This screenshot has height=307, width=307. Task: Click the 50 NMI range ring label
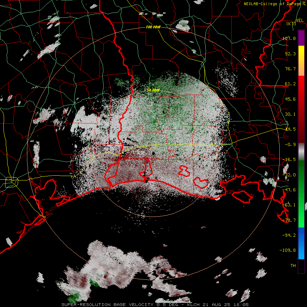pos(153,90)
